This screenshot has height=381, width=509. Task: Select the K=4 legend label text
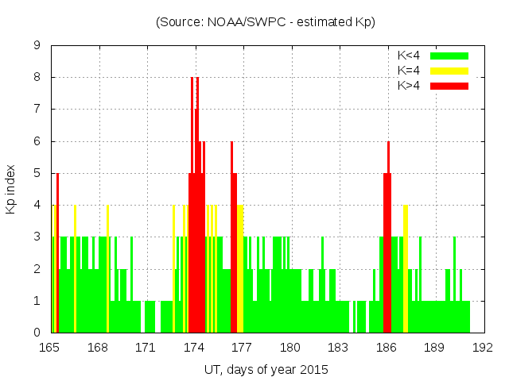(x=409, y=71)
